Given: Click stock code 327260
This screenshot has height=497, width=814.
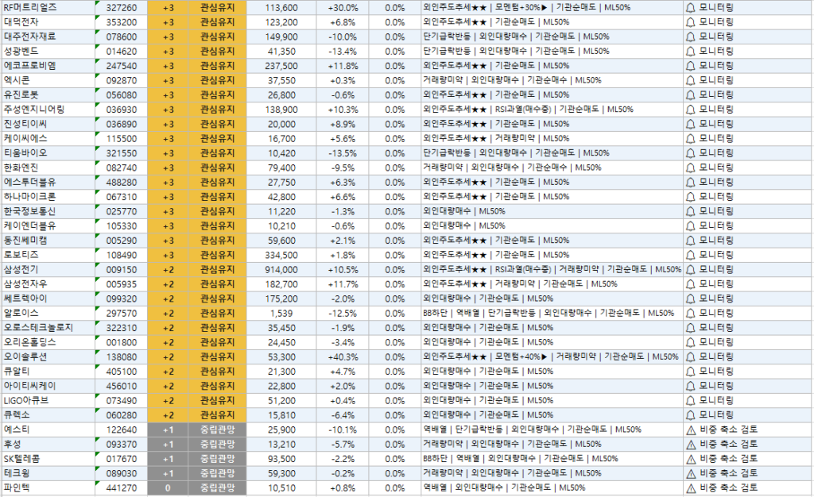Looking at the screenshot, I should (x=122, y=8).
